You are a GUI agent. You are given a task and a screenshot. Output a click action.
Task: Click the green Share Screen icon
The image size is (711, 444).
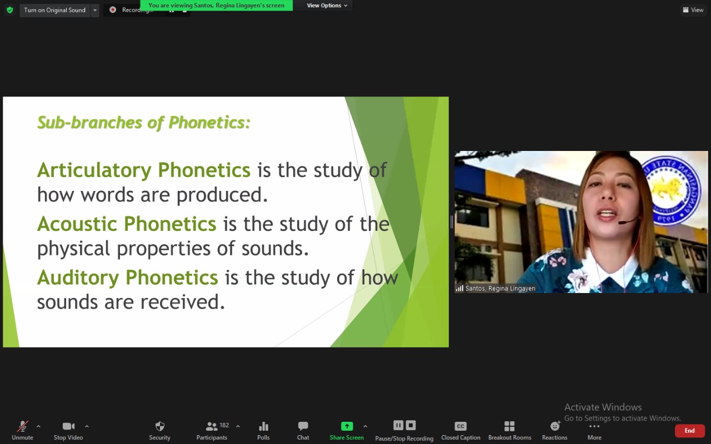point(347,426)
